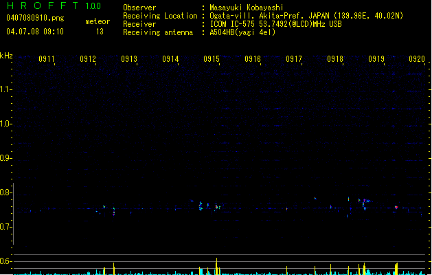
Task: Click observer name Masayuki Kobayashi
Action: [x=247, y=8]
